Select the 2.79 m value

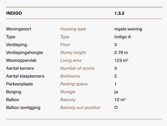121,53
